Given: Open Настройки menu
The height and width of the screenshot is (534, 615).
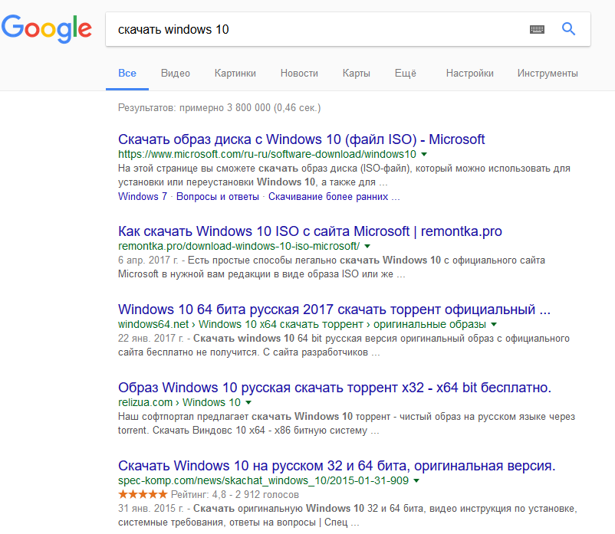Looking at the screenshot, I should click(x=469, y=74).
